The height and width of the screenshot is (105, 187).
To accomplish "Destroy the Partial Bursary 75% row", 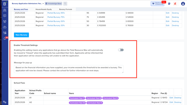I will 175,17.
